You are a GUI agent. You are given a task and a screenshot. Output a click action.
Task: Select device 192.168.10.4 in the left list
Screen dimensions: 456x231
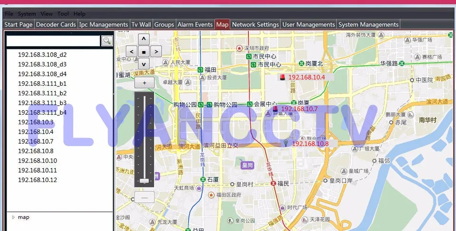36,131
